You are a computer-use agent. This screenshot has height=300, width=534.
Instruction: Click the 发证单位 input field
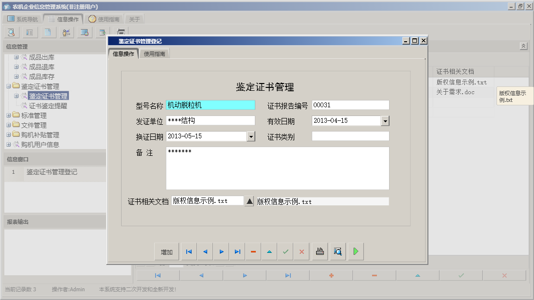[x=211, y=120]
